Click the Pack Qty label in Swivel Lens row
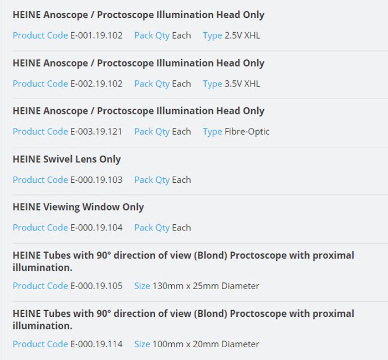 (152, 179)
